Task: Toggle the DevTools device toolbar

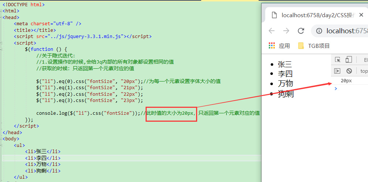Action: (x=349, y=60)
